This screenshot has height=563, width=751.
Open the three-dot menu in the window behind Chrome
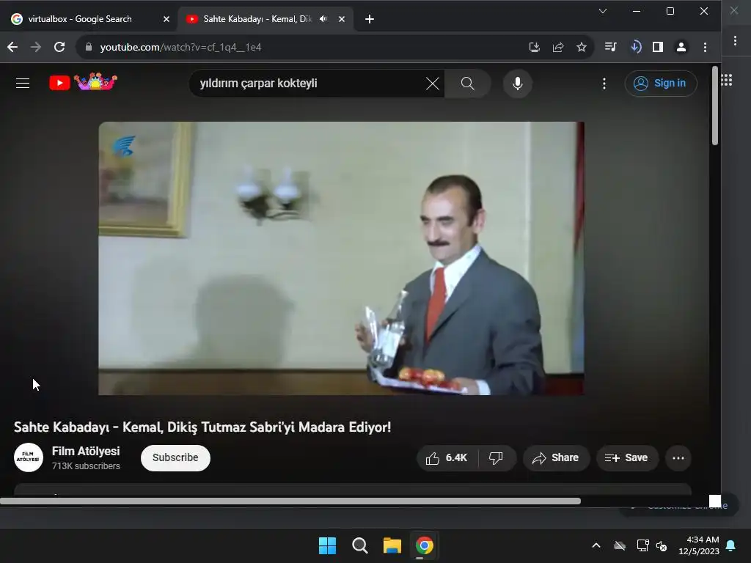735,41
